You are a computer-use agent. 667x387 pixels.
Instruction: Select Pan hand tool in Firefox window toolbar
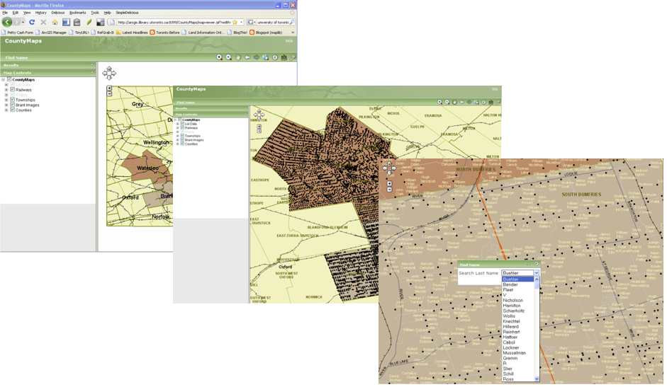coord(238,57)
